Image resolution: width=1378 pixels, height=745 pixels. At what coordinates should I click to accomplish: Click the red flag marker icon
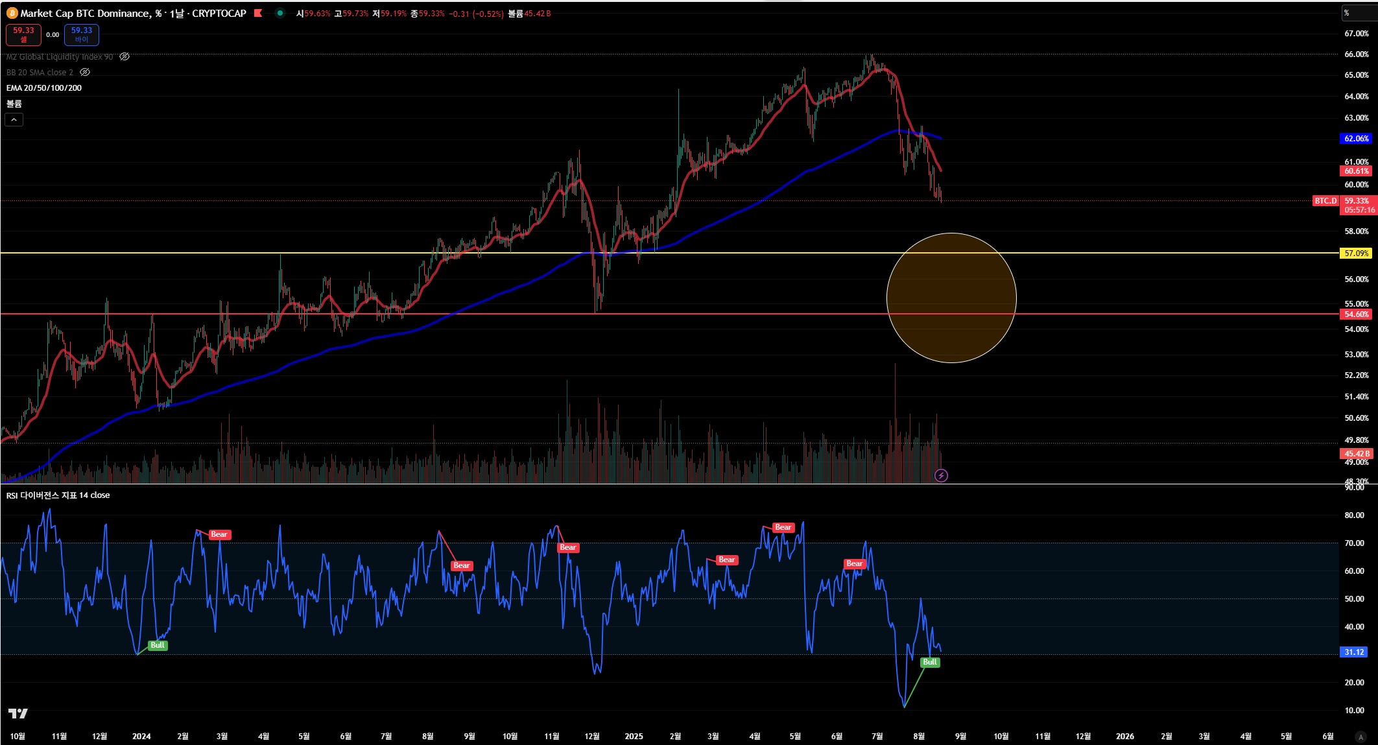click(x=258, y=13)
